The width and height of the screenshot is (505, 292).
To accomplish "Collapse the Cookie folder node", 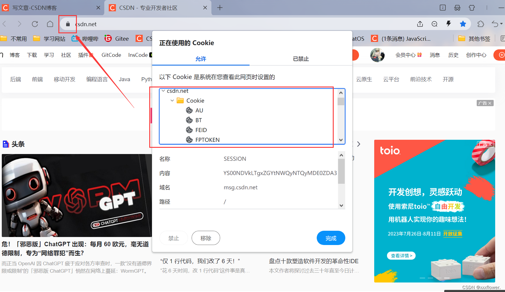I will click(172, 101).
